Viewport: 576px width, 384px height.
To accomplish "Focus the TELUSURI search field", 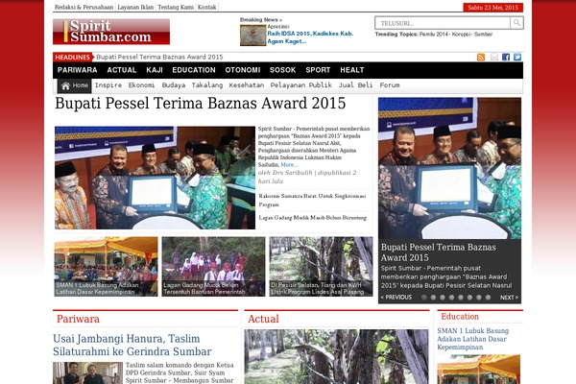I will pos(443,23).
